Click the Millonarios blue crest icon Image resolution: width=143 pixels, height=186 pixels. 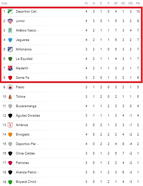click(10, 49)
